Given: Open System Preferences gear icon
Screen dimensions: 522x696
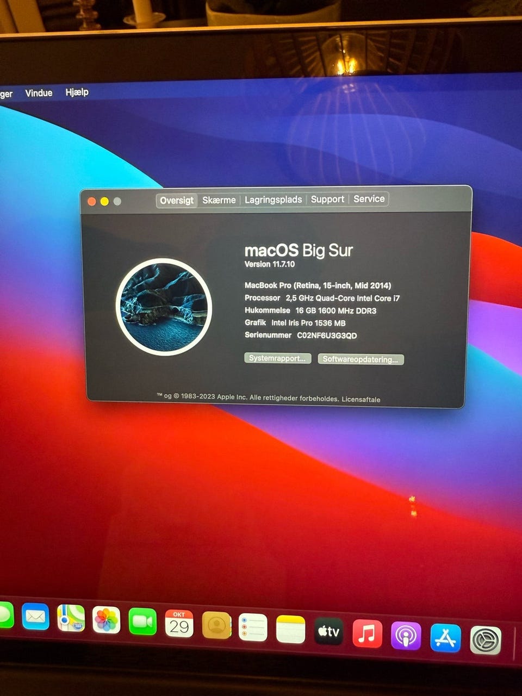Looking at the screenshot, I should (x=485, y=640).
